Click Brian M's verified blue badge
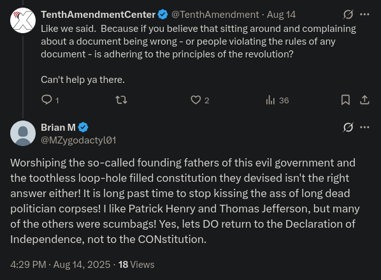 [83, 127]
